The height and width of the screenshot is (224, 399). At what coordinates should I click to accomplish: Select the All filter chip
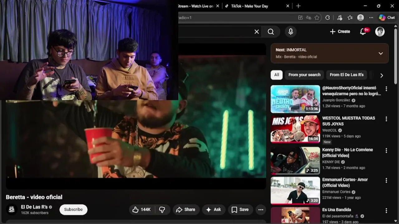[276, 75]
